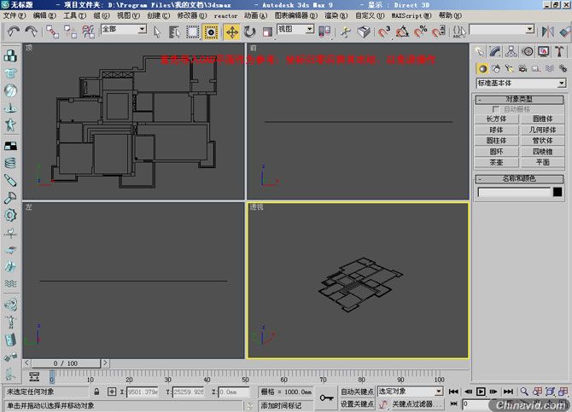
Task: Click the Redo arrow icon
Action: (x=32, y=32)
